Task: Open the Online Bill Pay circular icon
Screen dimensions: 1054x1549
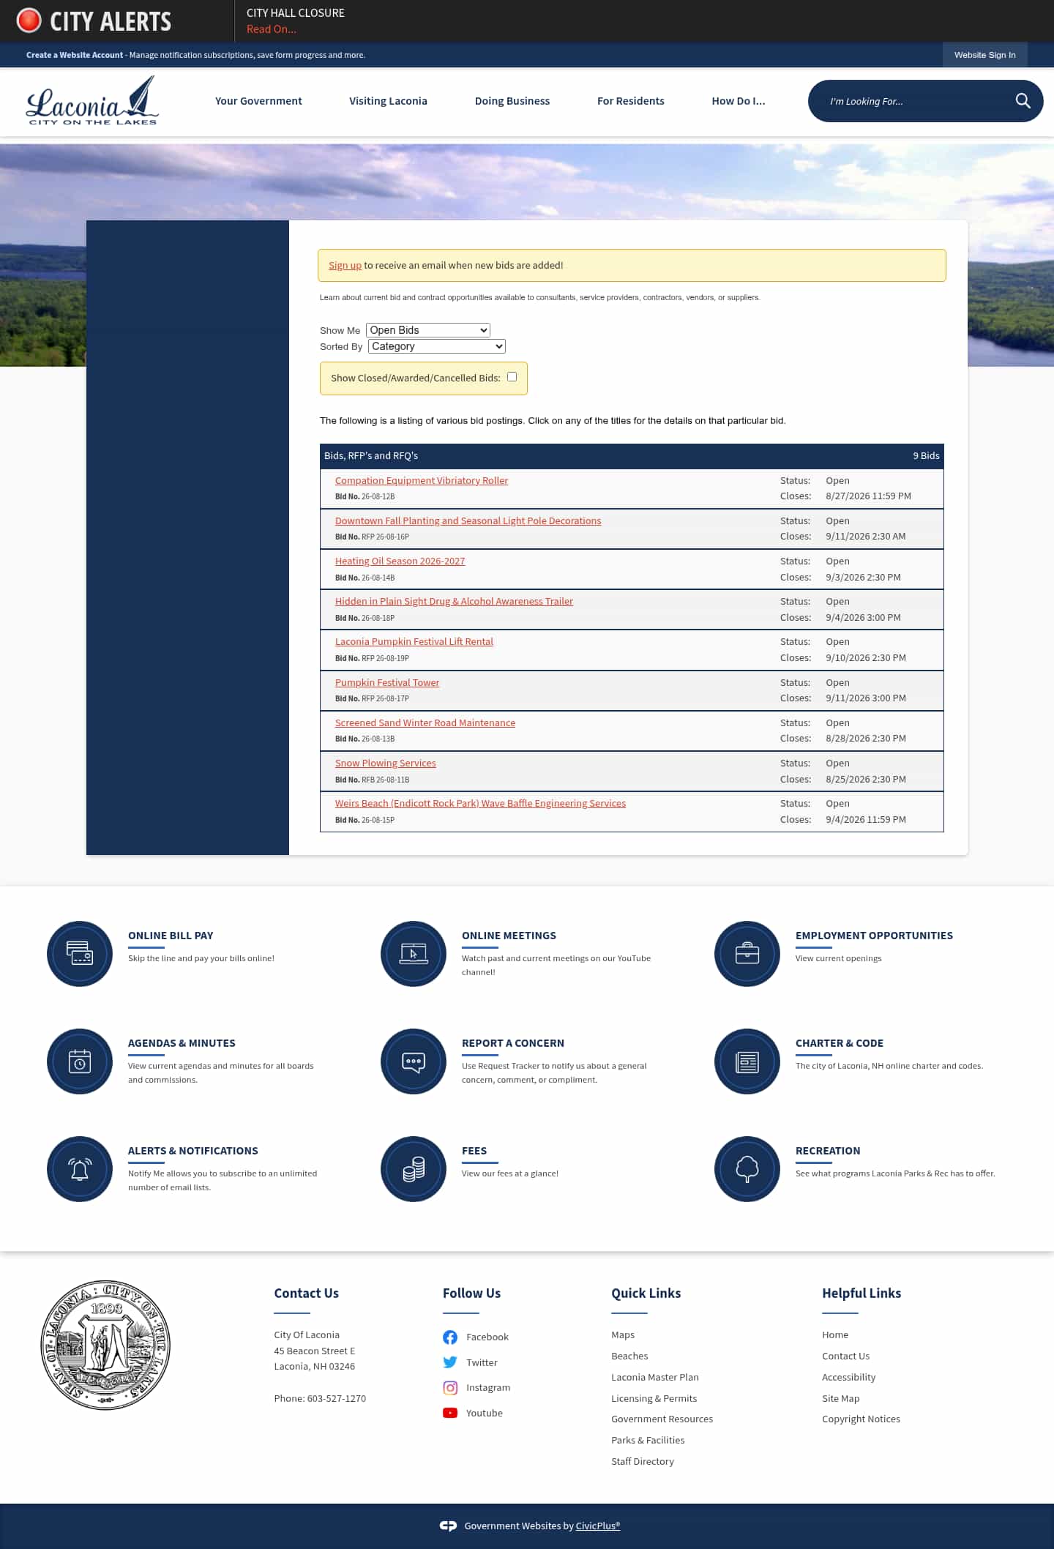Action: tap(80, 954)
